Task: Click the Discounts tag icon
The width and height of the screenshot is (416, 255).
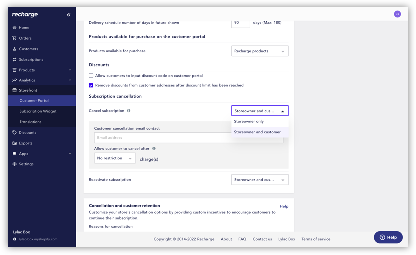Action: click(x=15, y=132)
